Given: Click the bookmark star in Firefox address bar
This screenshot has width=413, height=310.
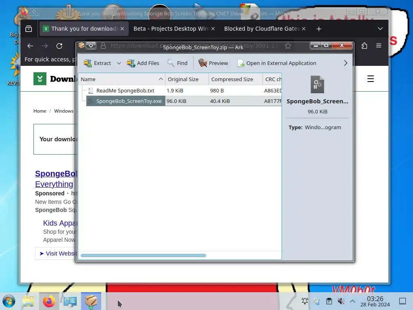Looking at the screenshot, I should [288, 46].
